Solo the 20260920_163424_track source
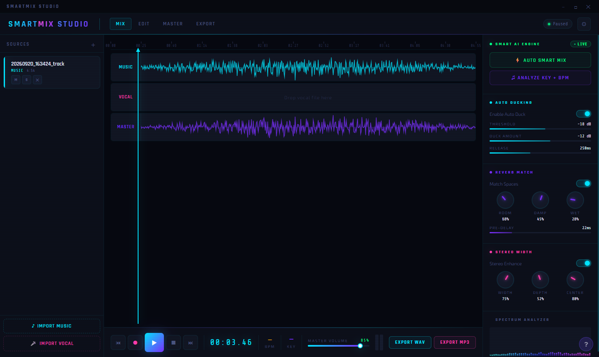This screenshot has width=599, height=357. pos(27,80)
